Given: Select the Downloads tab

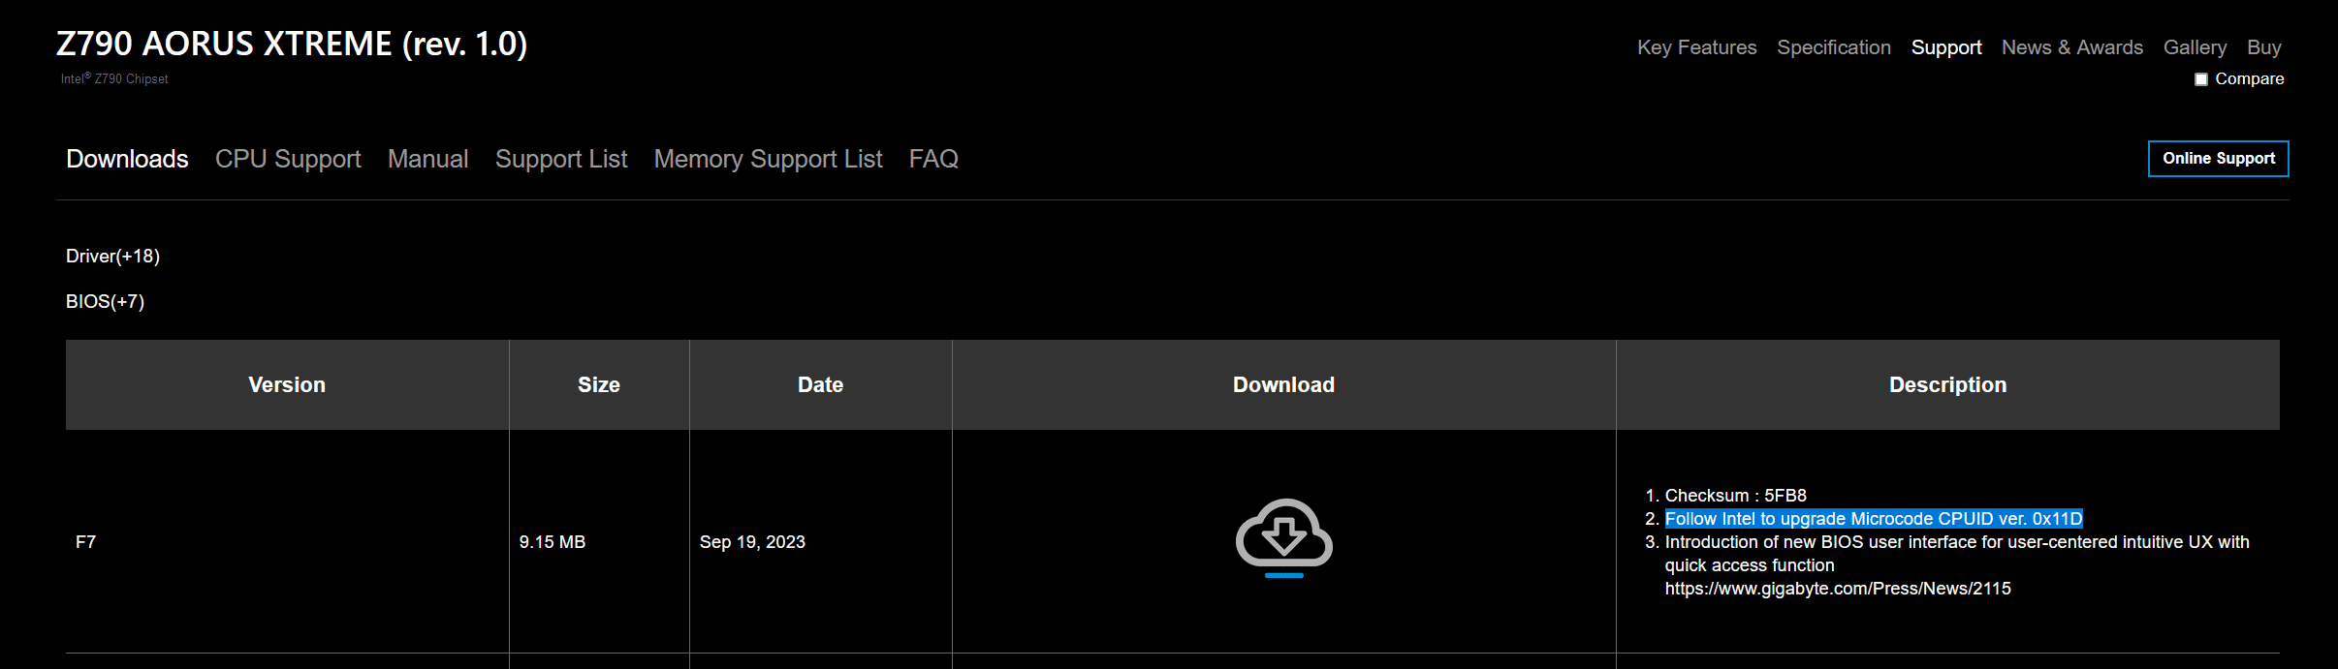Looking at the screenshot, I should (x=127, y=159).
